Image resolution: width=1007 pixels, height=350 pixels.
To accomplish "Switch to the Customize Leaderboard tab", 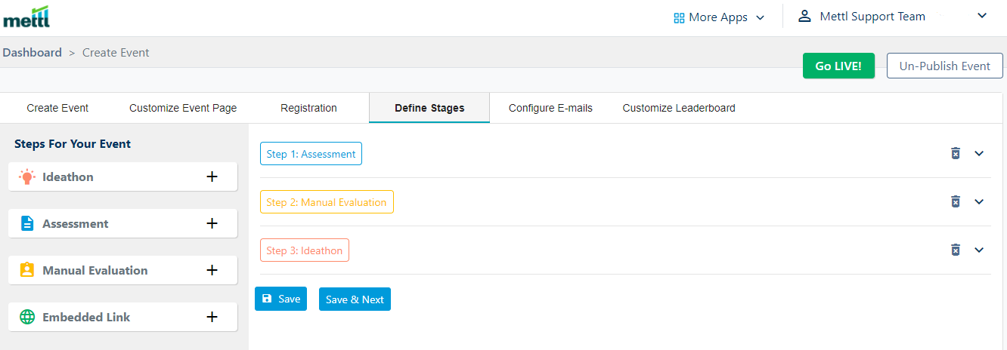I will pos(679,108).
